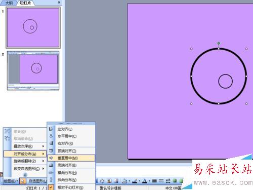Open the 叠放次序(R) submenu

[x=25, y=146]
